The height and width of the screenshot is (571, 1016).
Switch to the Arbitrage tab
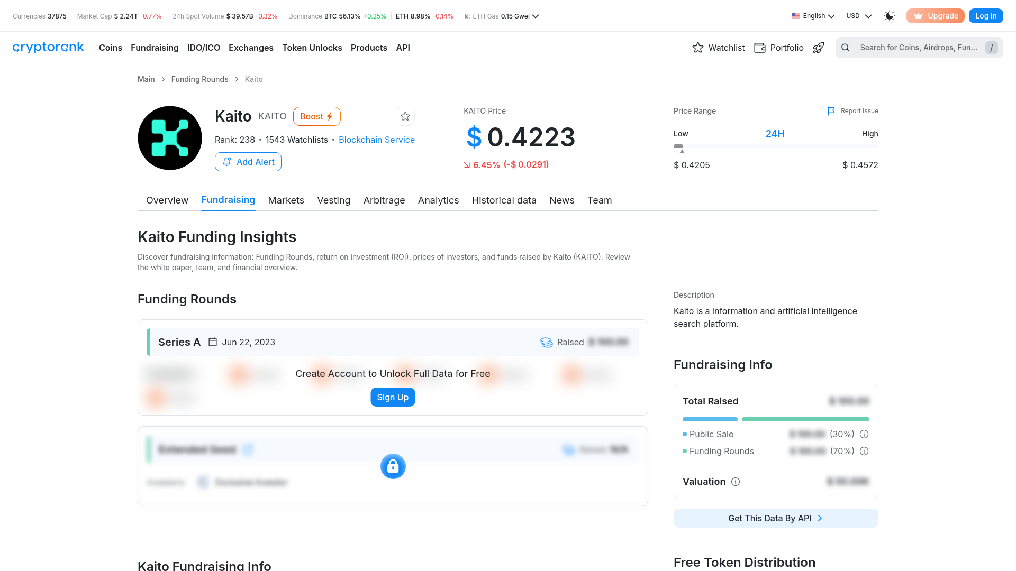pyautogui.click(x=384, y=200)
